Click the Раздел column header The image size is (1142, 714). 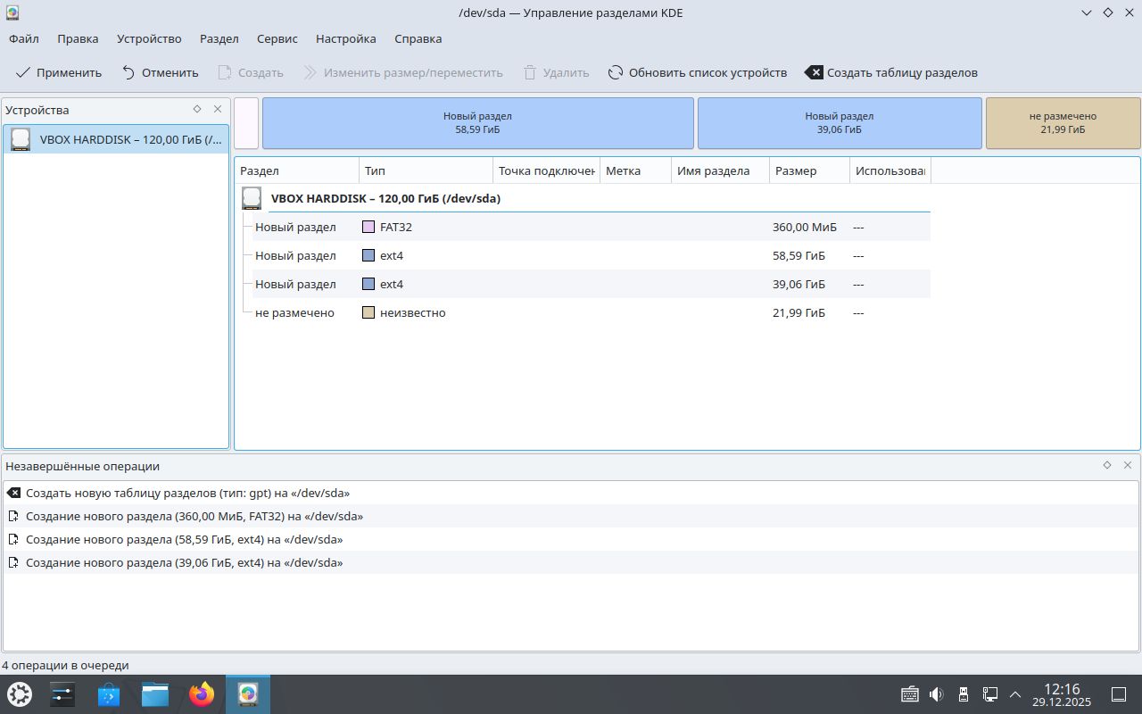coord(297,170)
